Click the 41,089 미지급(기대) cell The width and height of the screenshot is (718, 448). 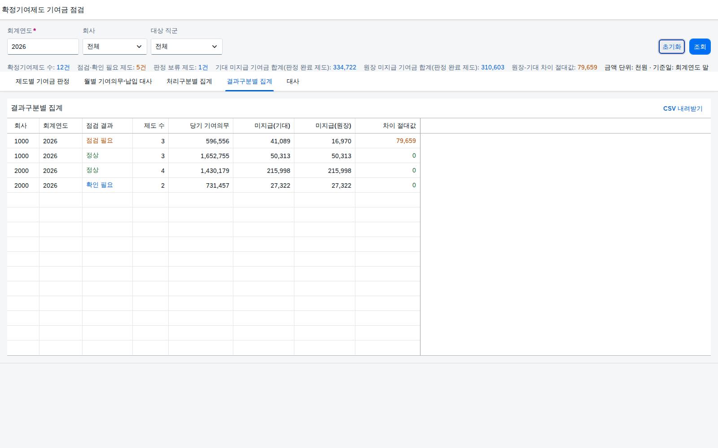tap(264, 141)
